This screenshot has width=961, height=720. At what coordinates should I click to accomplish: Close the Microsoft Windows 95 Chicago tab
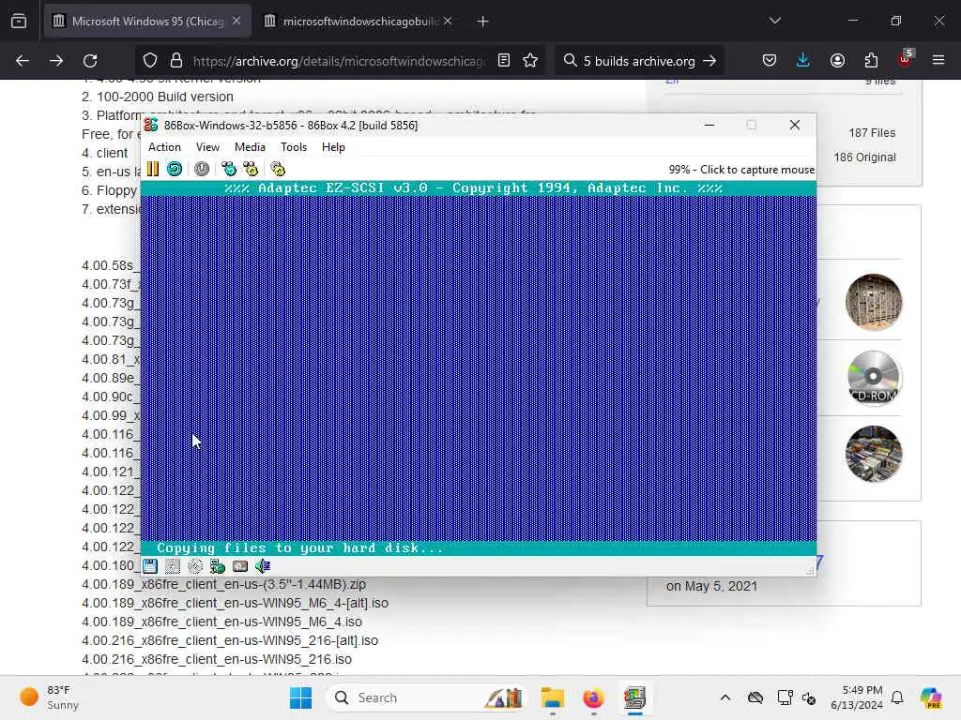236,22
